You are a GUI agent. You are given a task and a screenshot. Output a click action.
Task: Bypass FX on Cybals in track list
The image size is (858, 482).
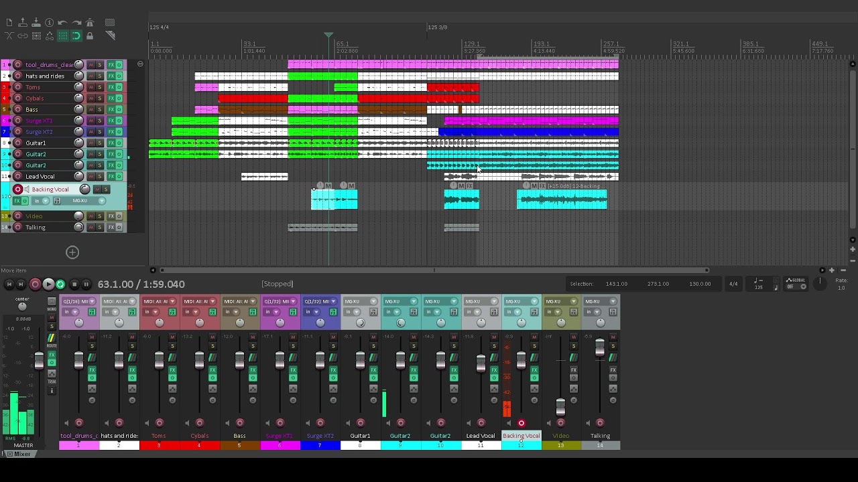click(x=119, y=98)
